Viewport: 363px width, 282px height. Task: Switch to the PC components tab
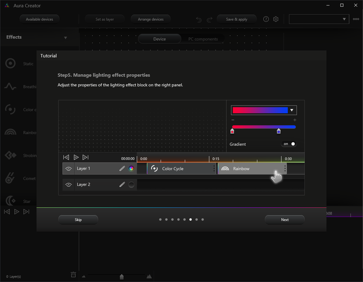tap(203, 39)
